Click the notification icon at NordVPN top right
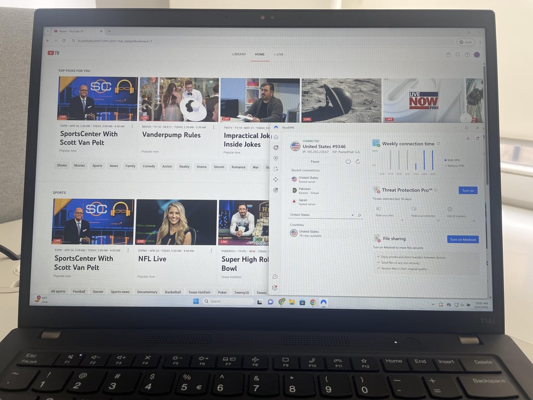 [478, 138]
